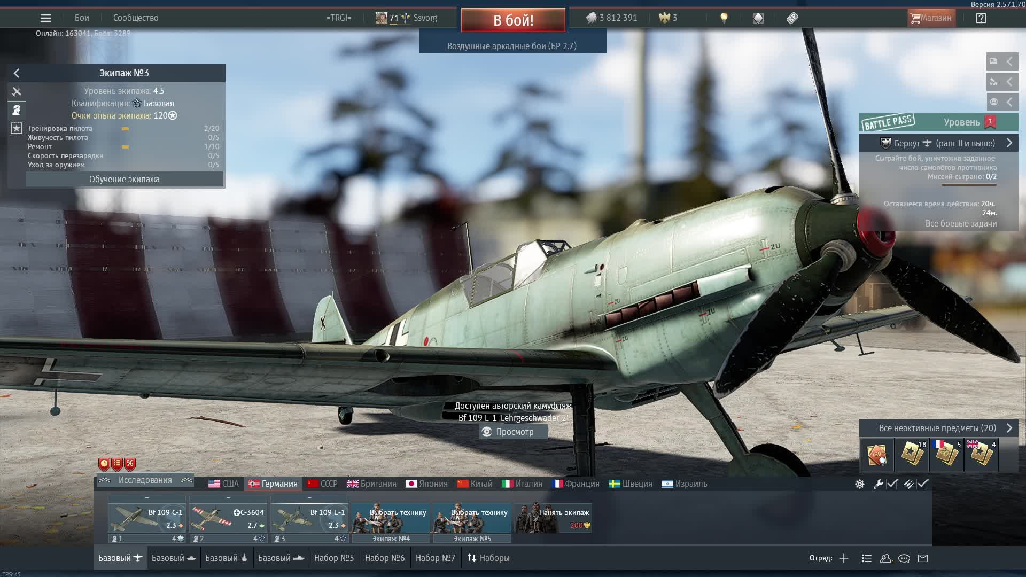Open the squad list icon
1026x577 pixels.
867,559
